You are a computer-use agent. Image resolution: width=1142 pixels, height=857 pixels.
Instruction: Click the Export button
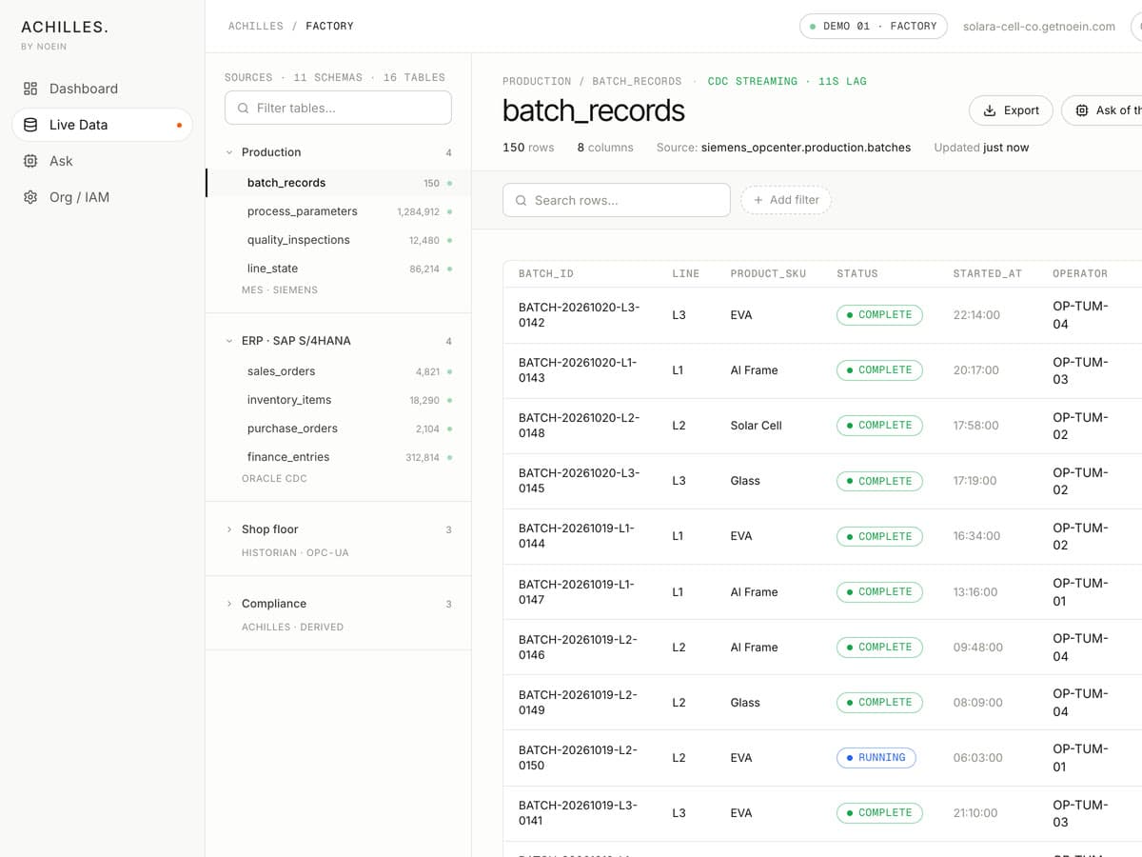[x=1011, y=110]
